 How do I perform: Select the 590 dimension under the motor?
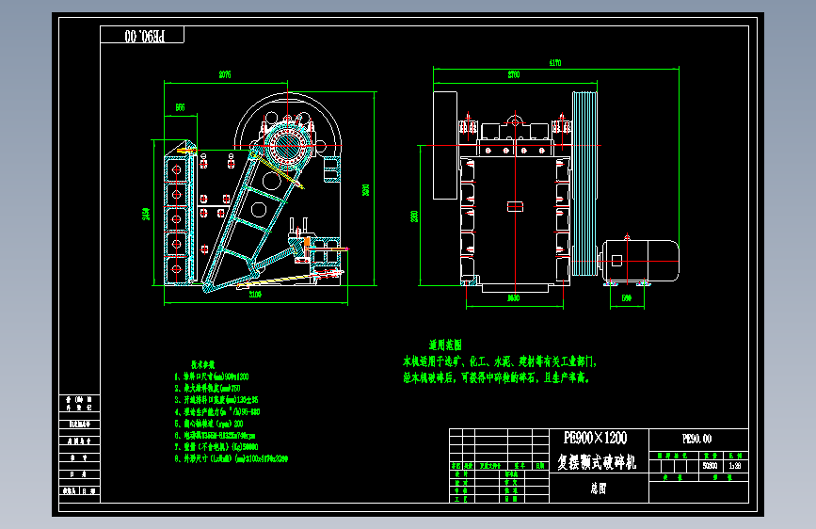pos(627,297)
